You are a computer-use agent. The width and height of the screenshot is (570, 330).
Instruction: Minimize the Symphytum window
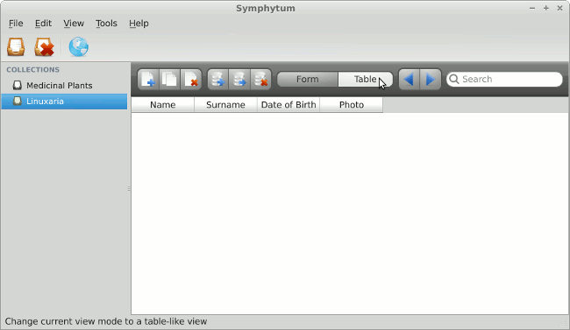532,8
